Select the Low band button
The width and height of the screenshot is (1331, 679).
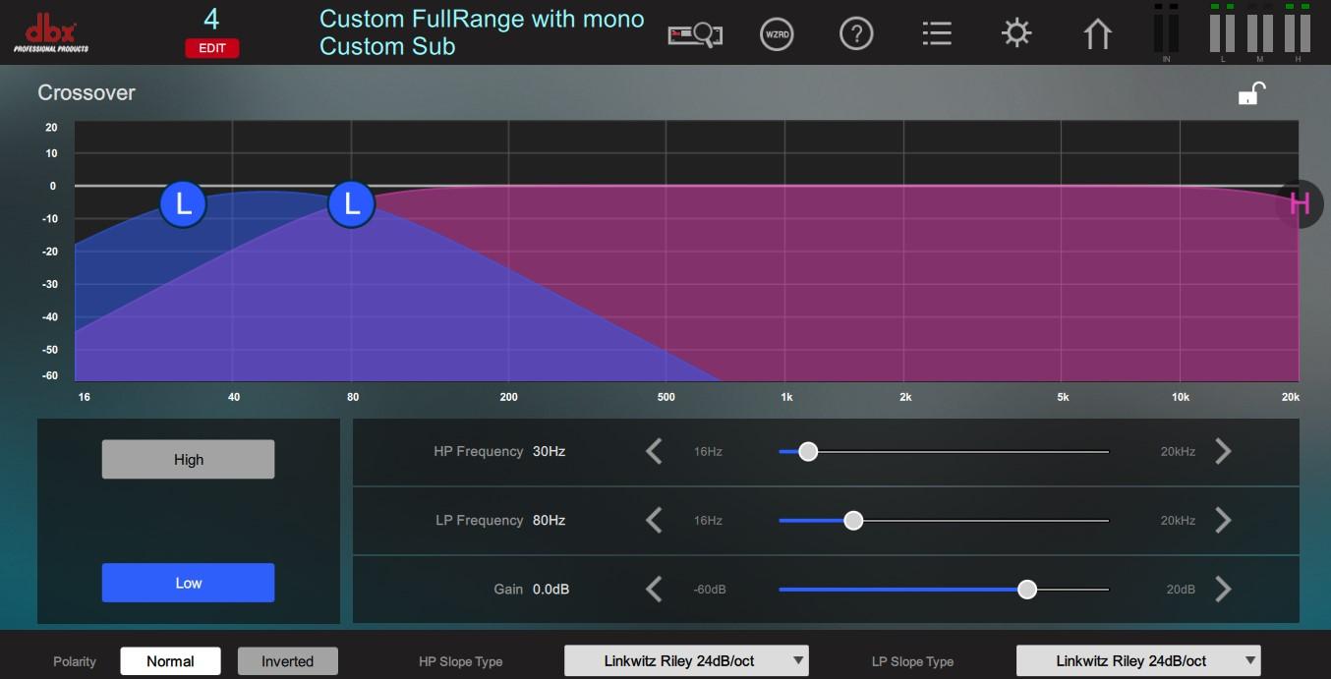(188, 583)
